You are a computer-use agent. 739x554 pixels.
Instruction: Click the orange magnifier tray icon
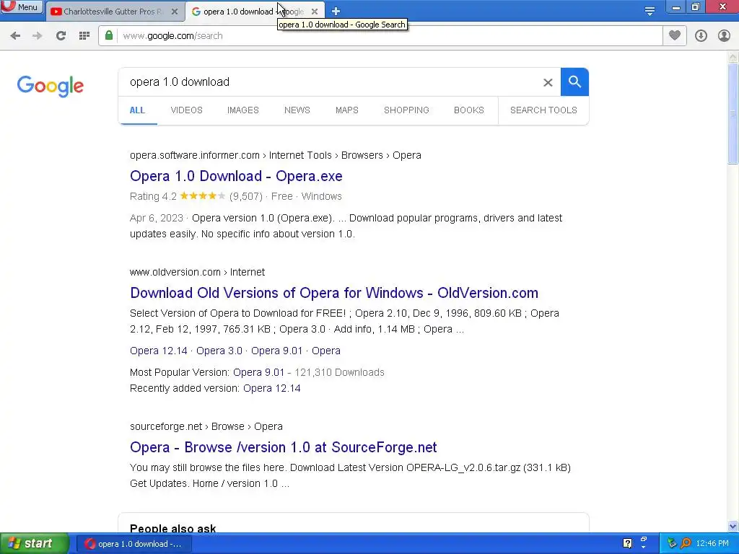(686, 544)
